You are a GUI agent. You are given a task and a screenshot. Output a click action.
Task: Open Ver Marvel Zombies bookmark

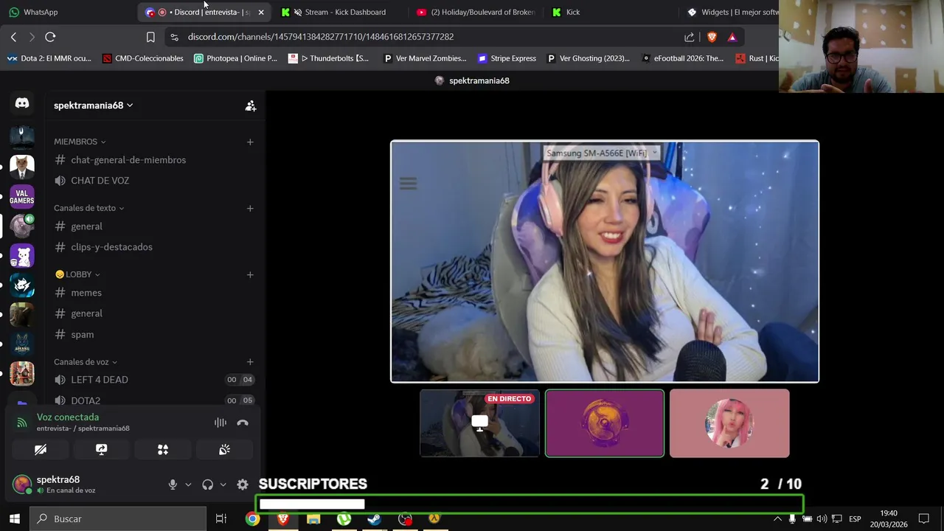coord(425,58)
